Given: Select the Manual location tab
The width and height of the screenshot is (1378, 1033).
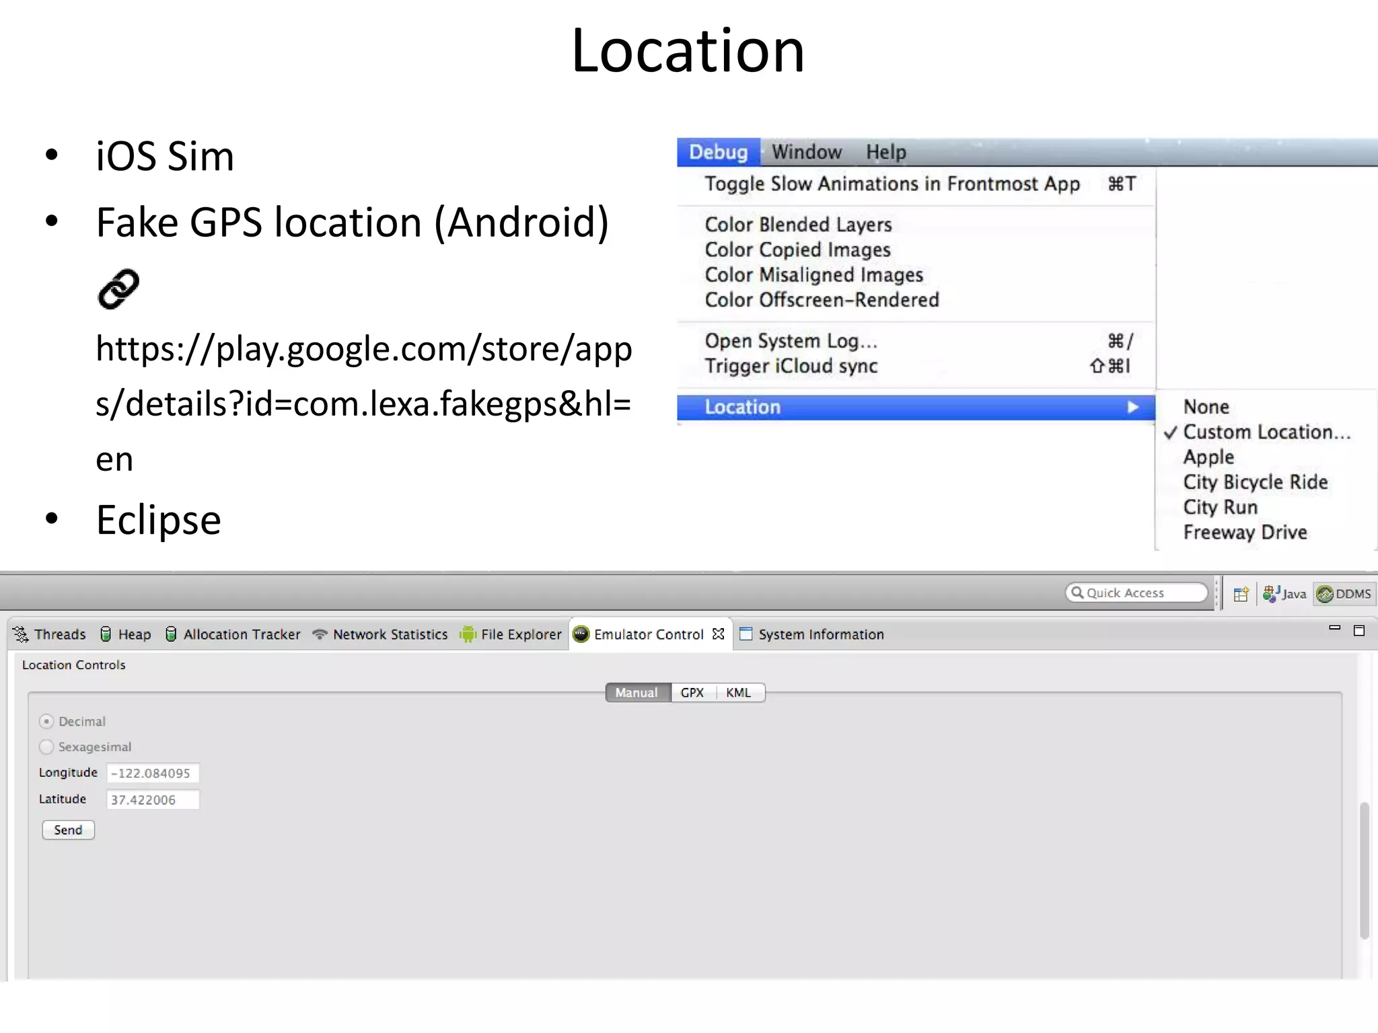Looking at the screenshot, I should pyautogui.click(x=637, y=693).
